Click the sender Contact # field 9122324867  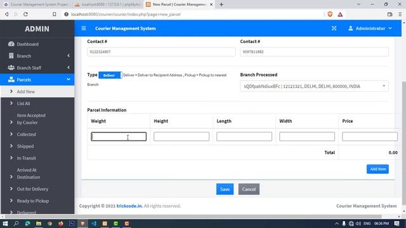161,52
